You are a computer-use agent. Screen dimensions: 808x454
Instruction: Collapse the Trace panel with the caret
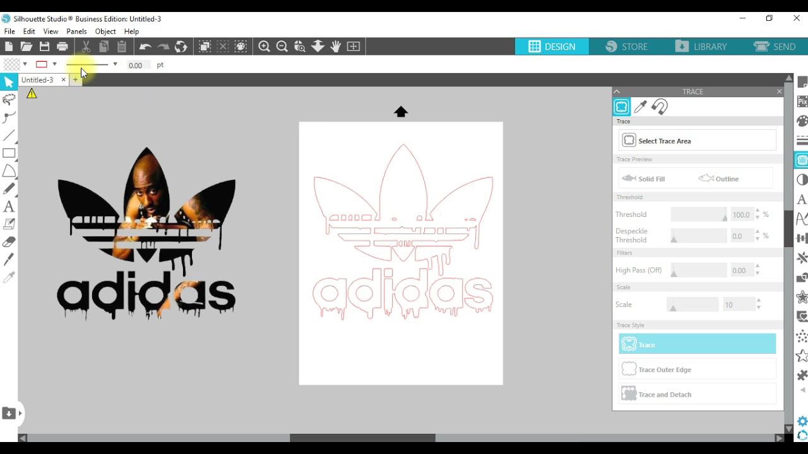(617, 91)
